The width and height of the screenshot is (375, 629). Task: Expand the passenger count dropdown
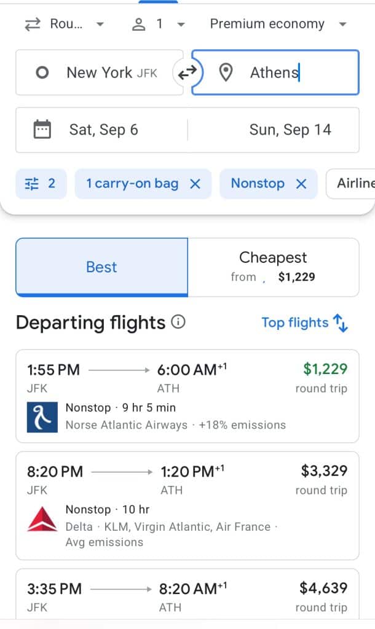tap(159, 25)
